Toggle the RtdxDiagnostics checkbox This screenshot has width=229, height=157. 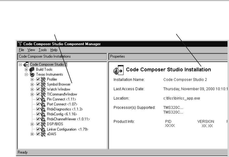(x=38, y=109)
